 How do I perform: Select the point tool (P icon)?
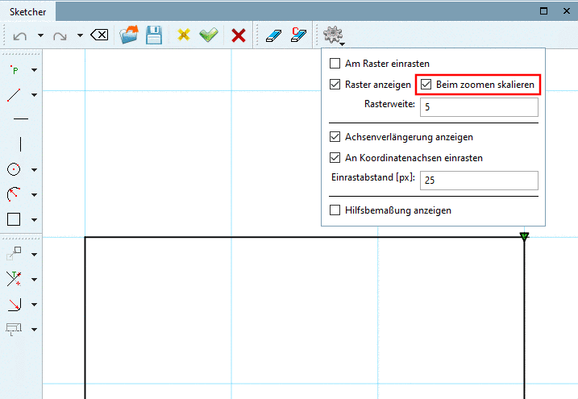tap(15, 69)
